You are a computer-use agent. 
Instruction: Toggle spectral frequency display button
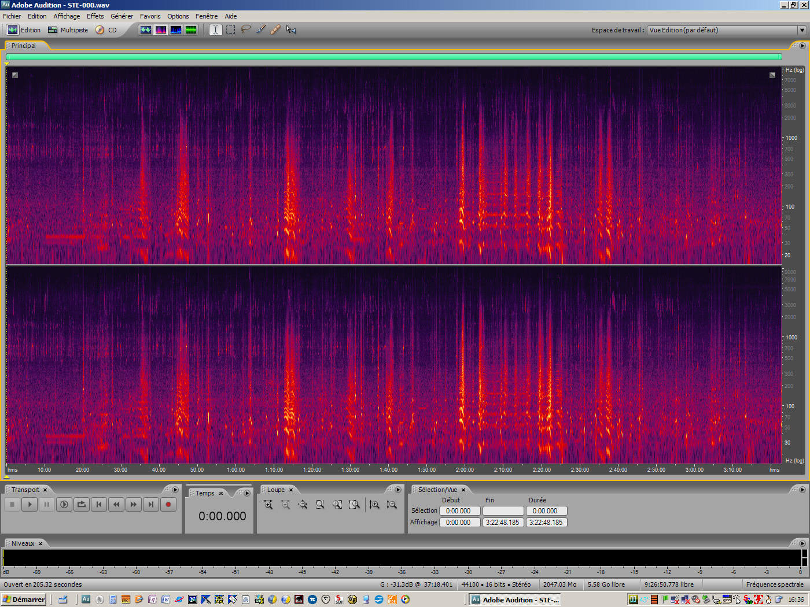coord(161,29)
